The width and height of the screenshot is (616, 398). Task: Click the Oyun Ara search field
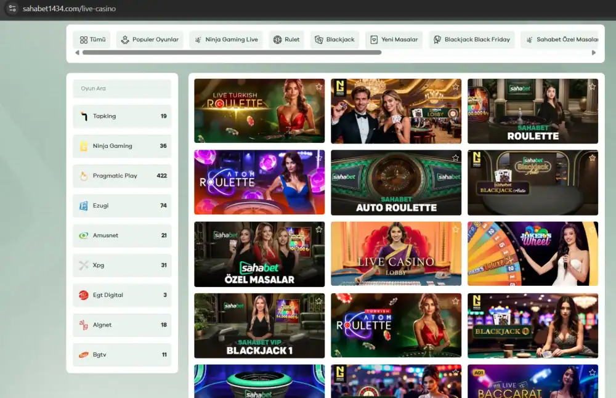[x=121, y=89]
